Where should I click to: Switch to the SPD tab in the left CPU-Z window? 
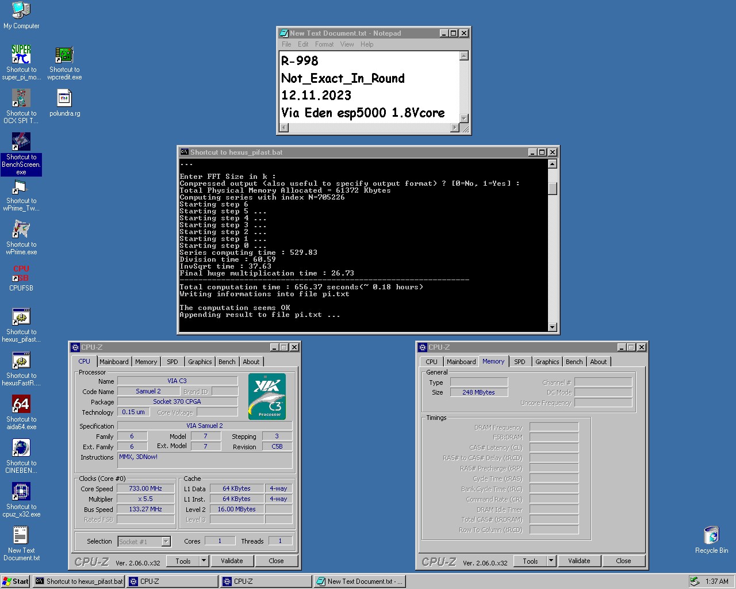point(172,362)
